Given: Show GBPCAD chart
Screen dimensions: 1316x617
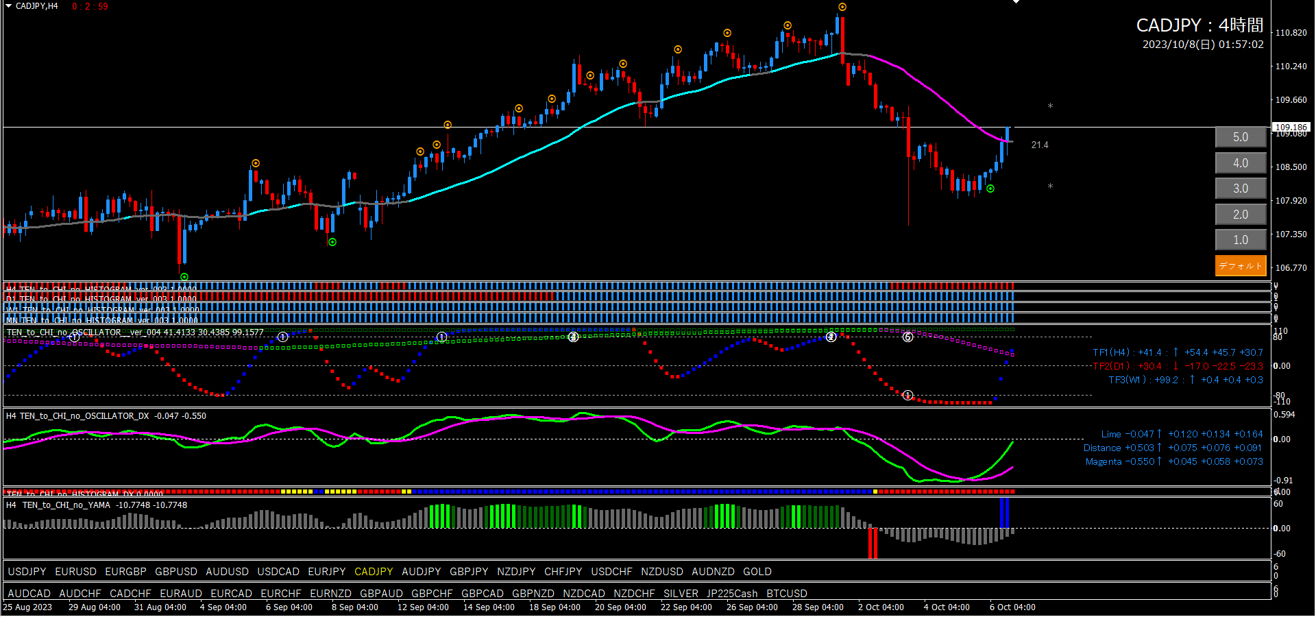Looking at the screenshot, I should point(483,594).
